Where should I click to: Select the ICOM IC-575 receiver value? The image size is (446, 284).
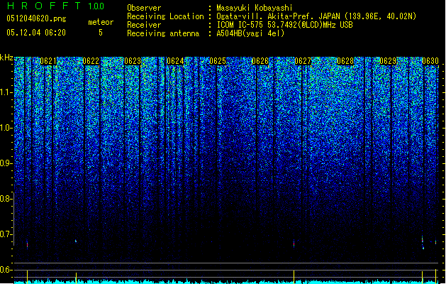tap(285, 25)
